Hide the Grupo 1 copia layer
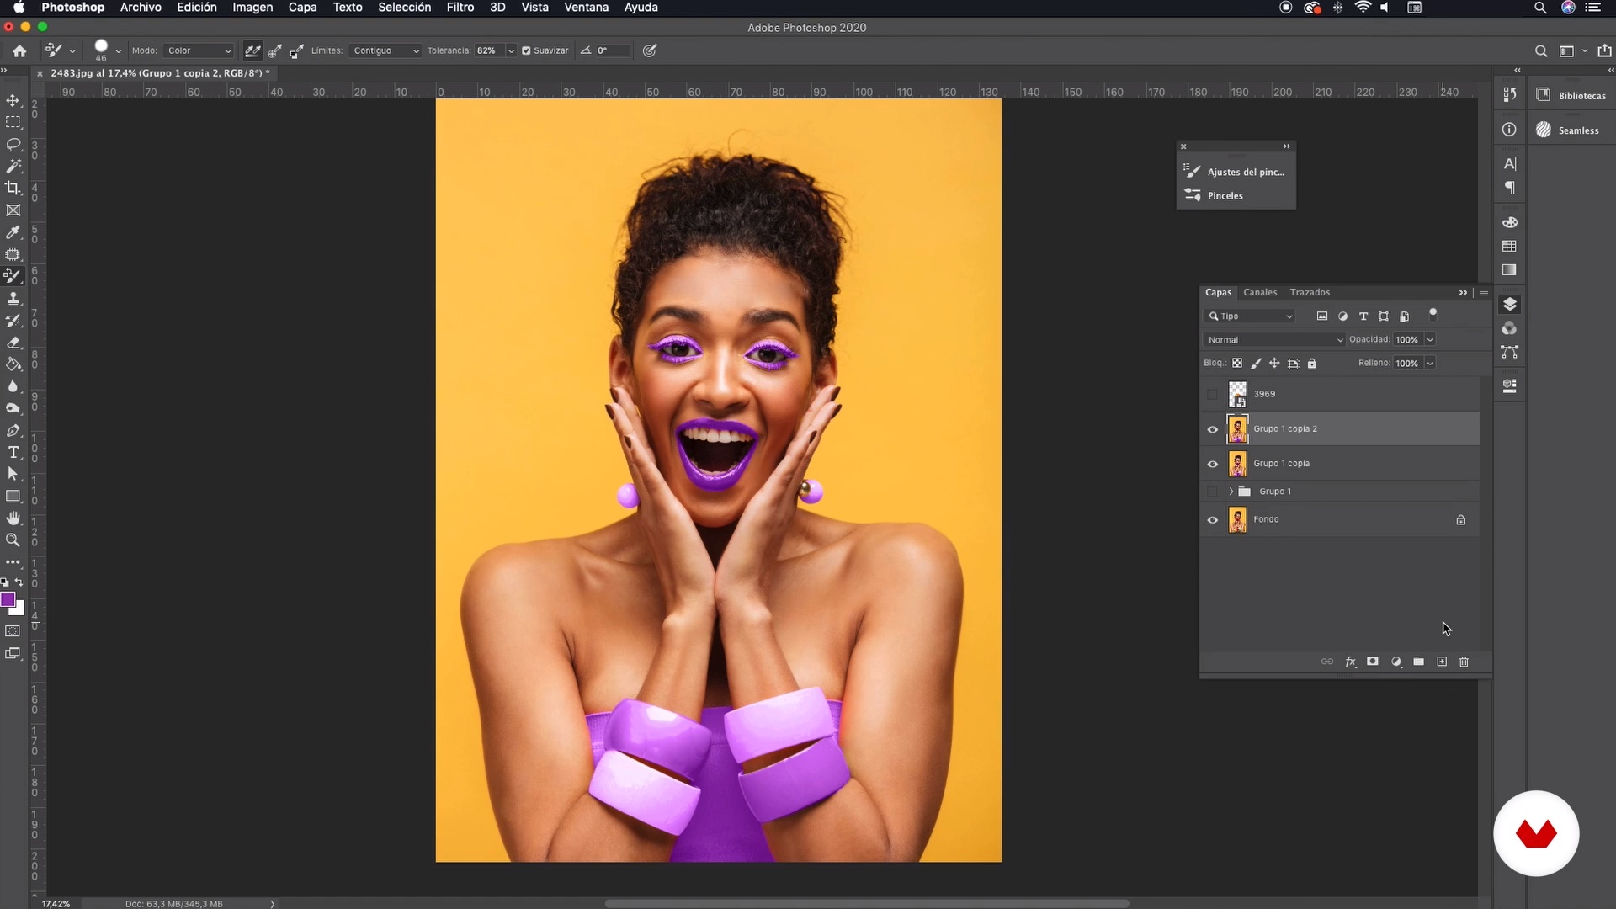 point(1213,464)
